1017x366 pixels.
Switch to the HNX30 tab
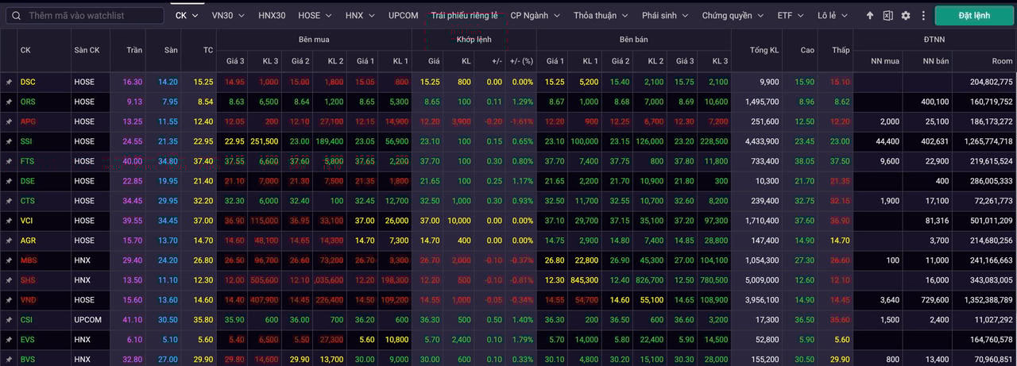[x=272, y=16]
